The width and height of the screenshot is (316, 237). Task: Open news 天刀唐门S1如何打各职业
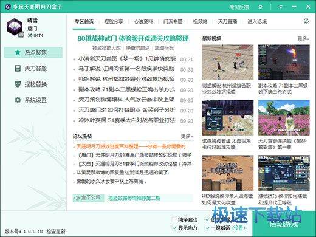(127, 110)
